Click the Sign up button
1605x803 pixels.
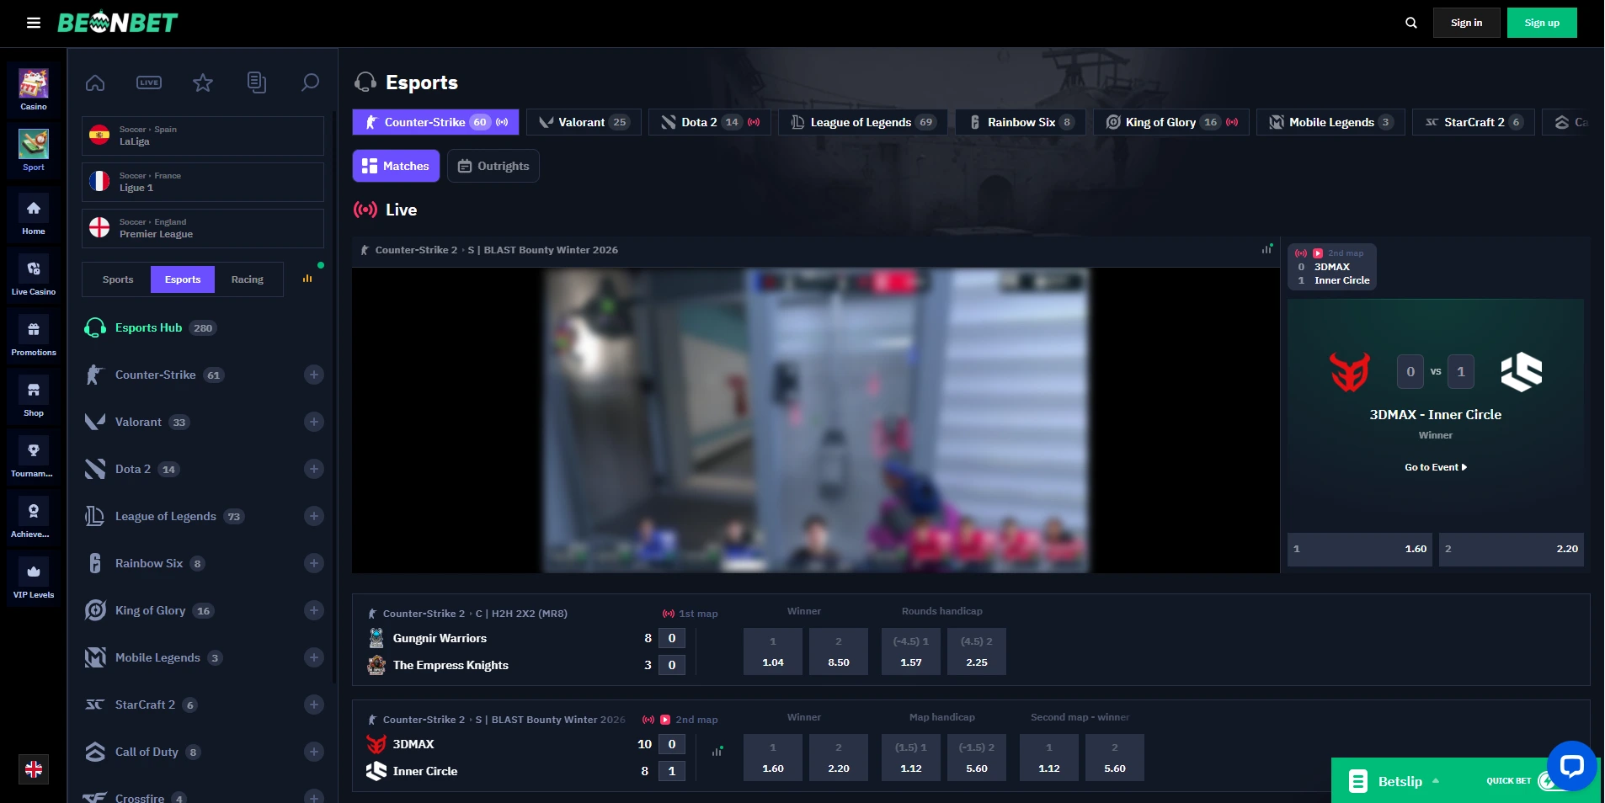point(1542,23)
